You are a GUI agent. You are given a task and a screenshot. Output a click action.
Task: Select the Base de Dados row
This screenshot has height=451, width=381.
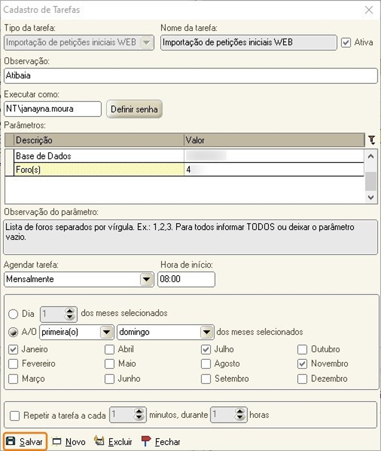184,156
